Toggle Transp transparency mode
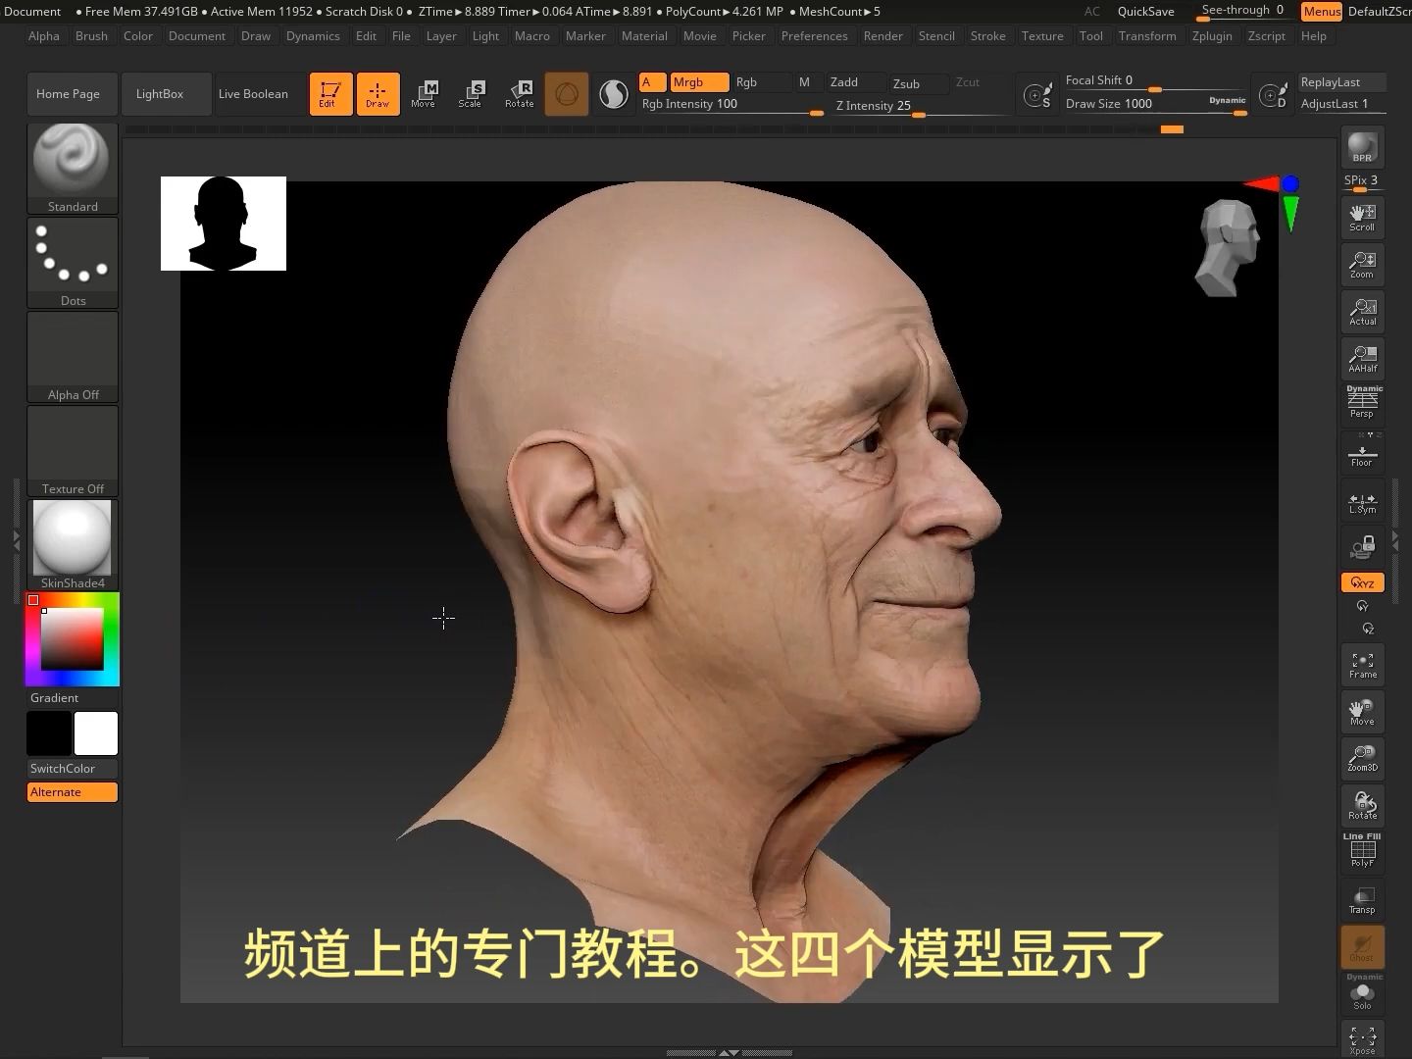The width and height of the screenshot is (1412, 1059). point(1362,900)
